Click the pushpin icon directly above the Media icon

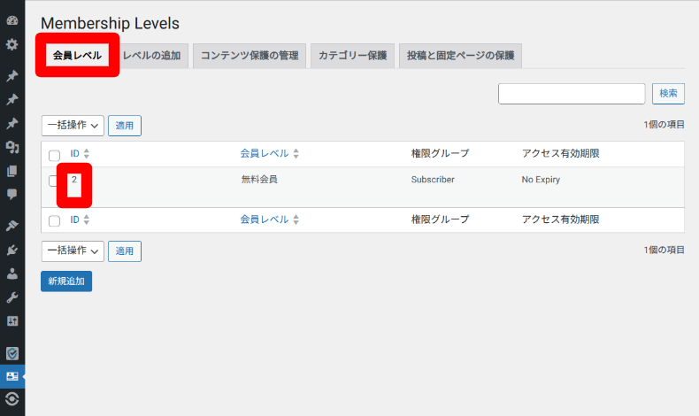tap(12, 123)
